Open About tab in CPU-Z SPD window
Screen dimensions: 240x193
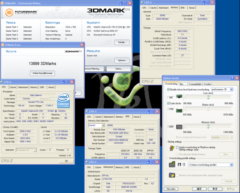coord(136,117)
